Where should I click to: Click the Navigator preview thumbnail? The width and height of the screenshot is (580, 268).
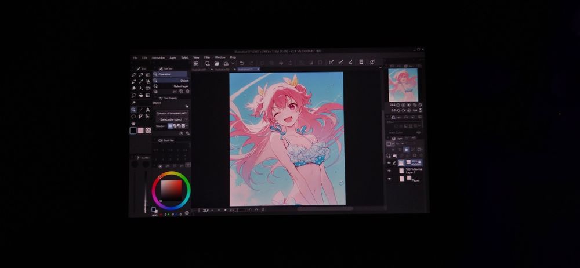coord(403,85)
